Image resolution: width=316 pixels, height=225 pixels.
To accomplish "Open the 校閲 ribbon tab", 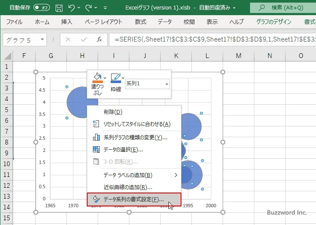I will click(189, 22).
